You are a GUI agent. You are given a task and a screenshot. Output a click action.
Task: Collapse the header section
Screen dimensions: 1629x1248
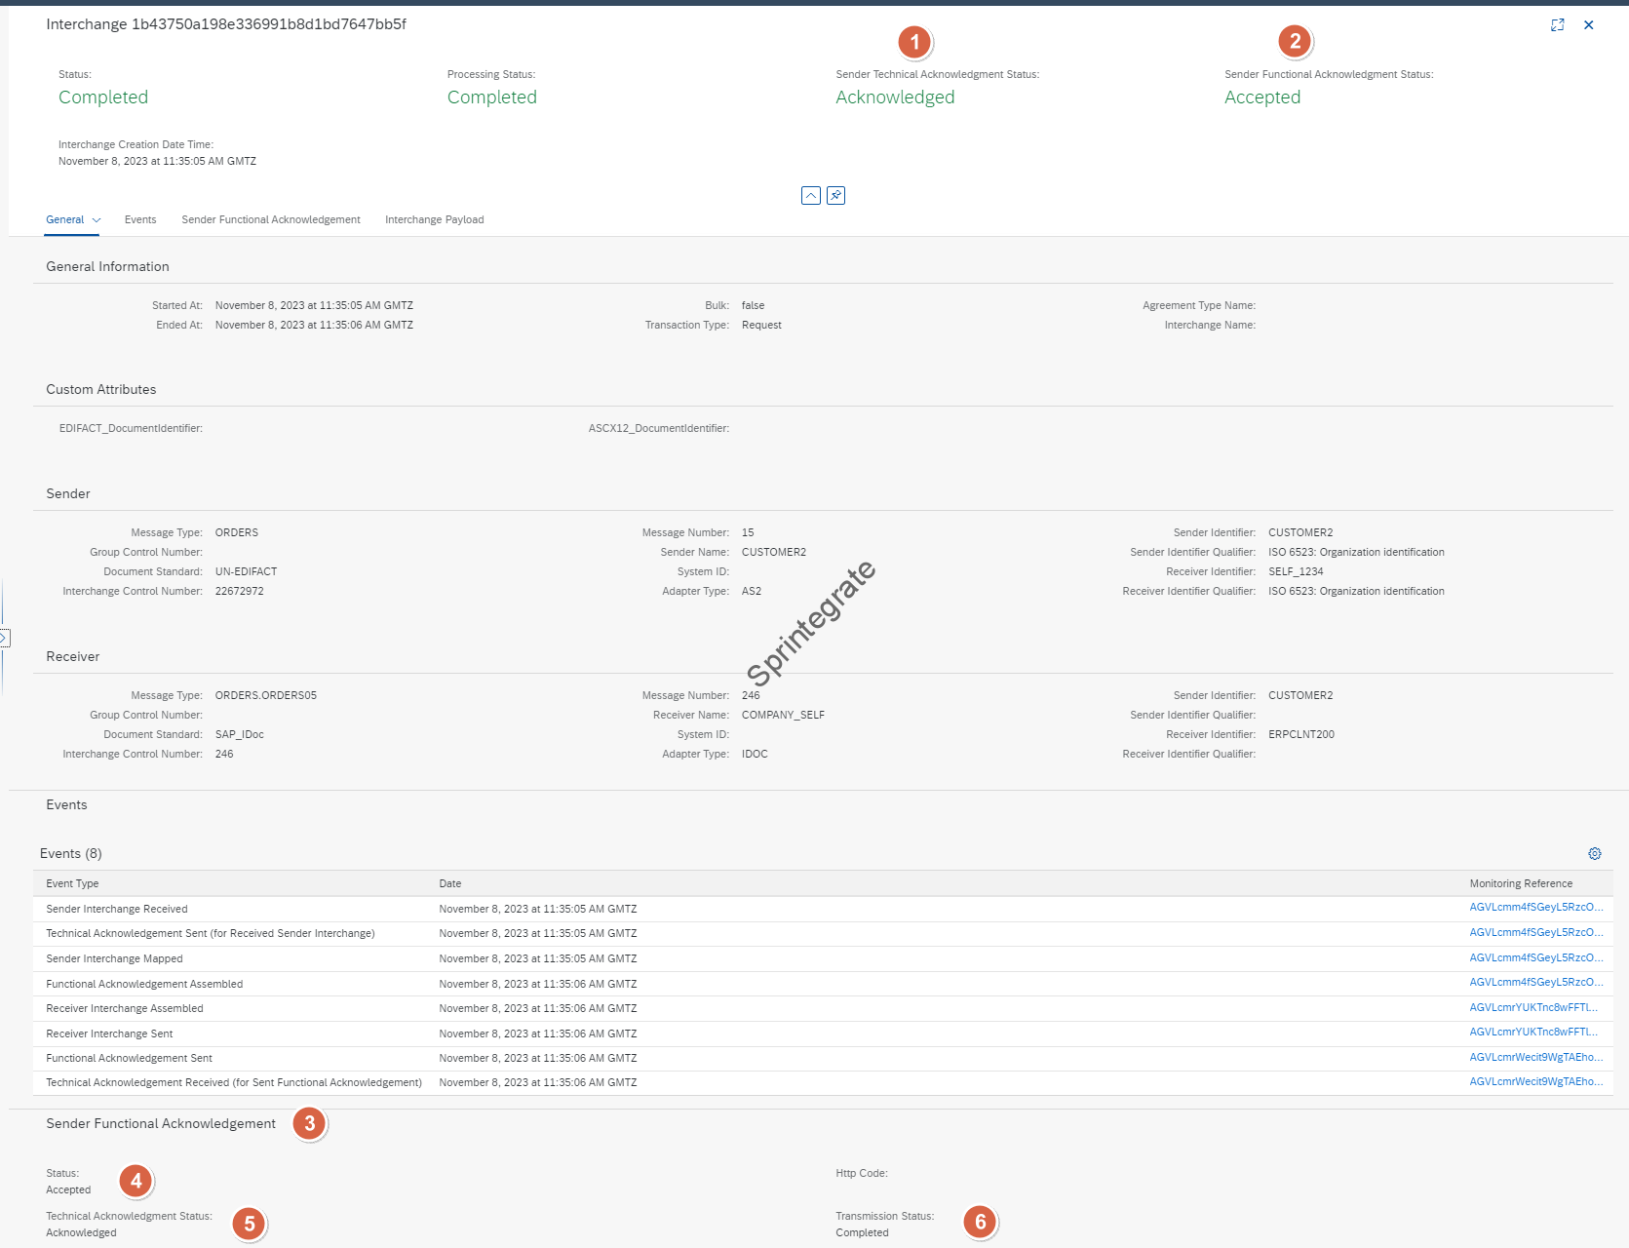(810, 196)
